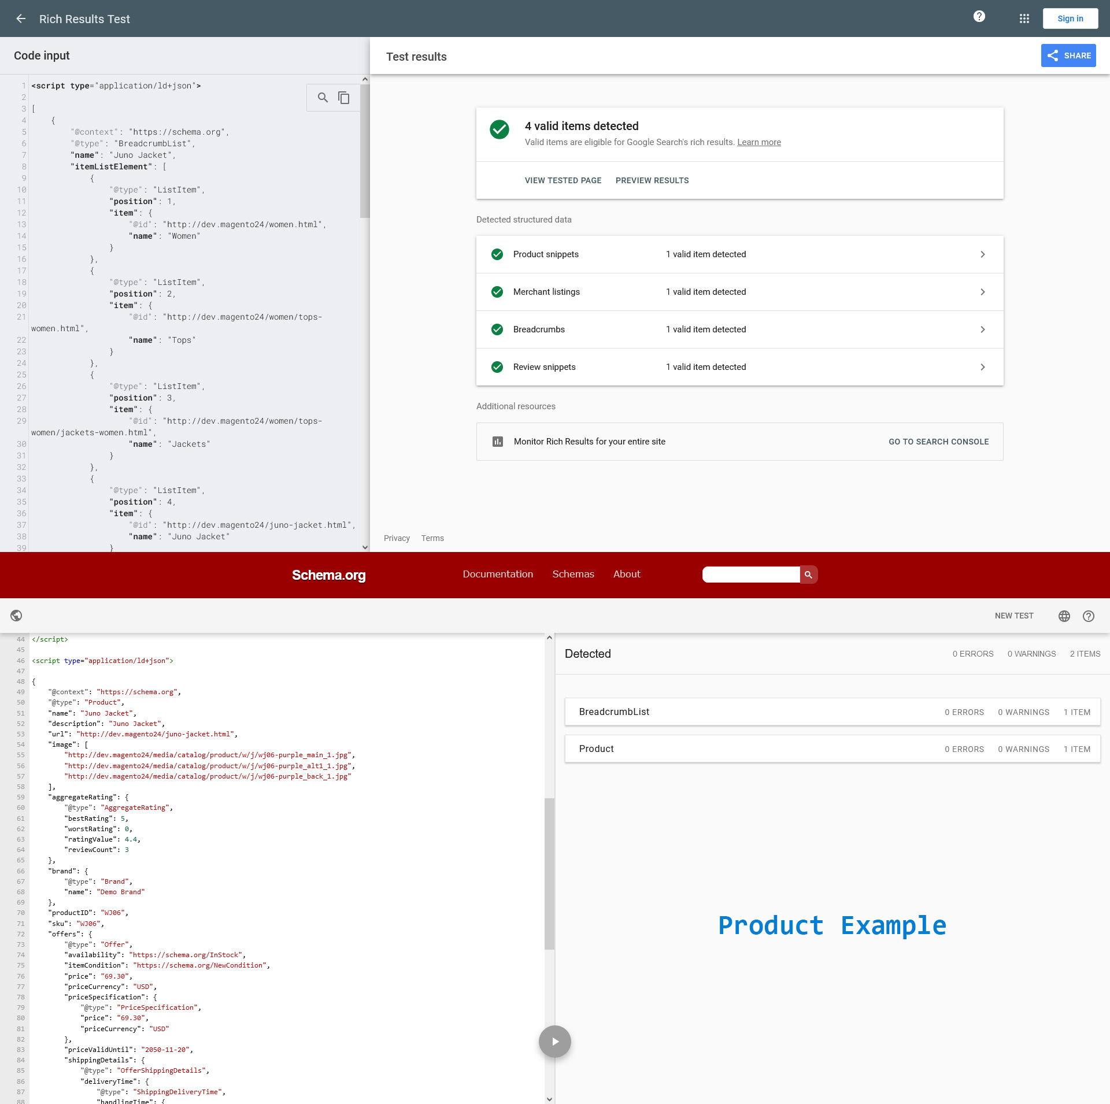
Task: Click the SHARE button
Action: [1068, 55]
